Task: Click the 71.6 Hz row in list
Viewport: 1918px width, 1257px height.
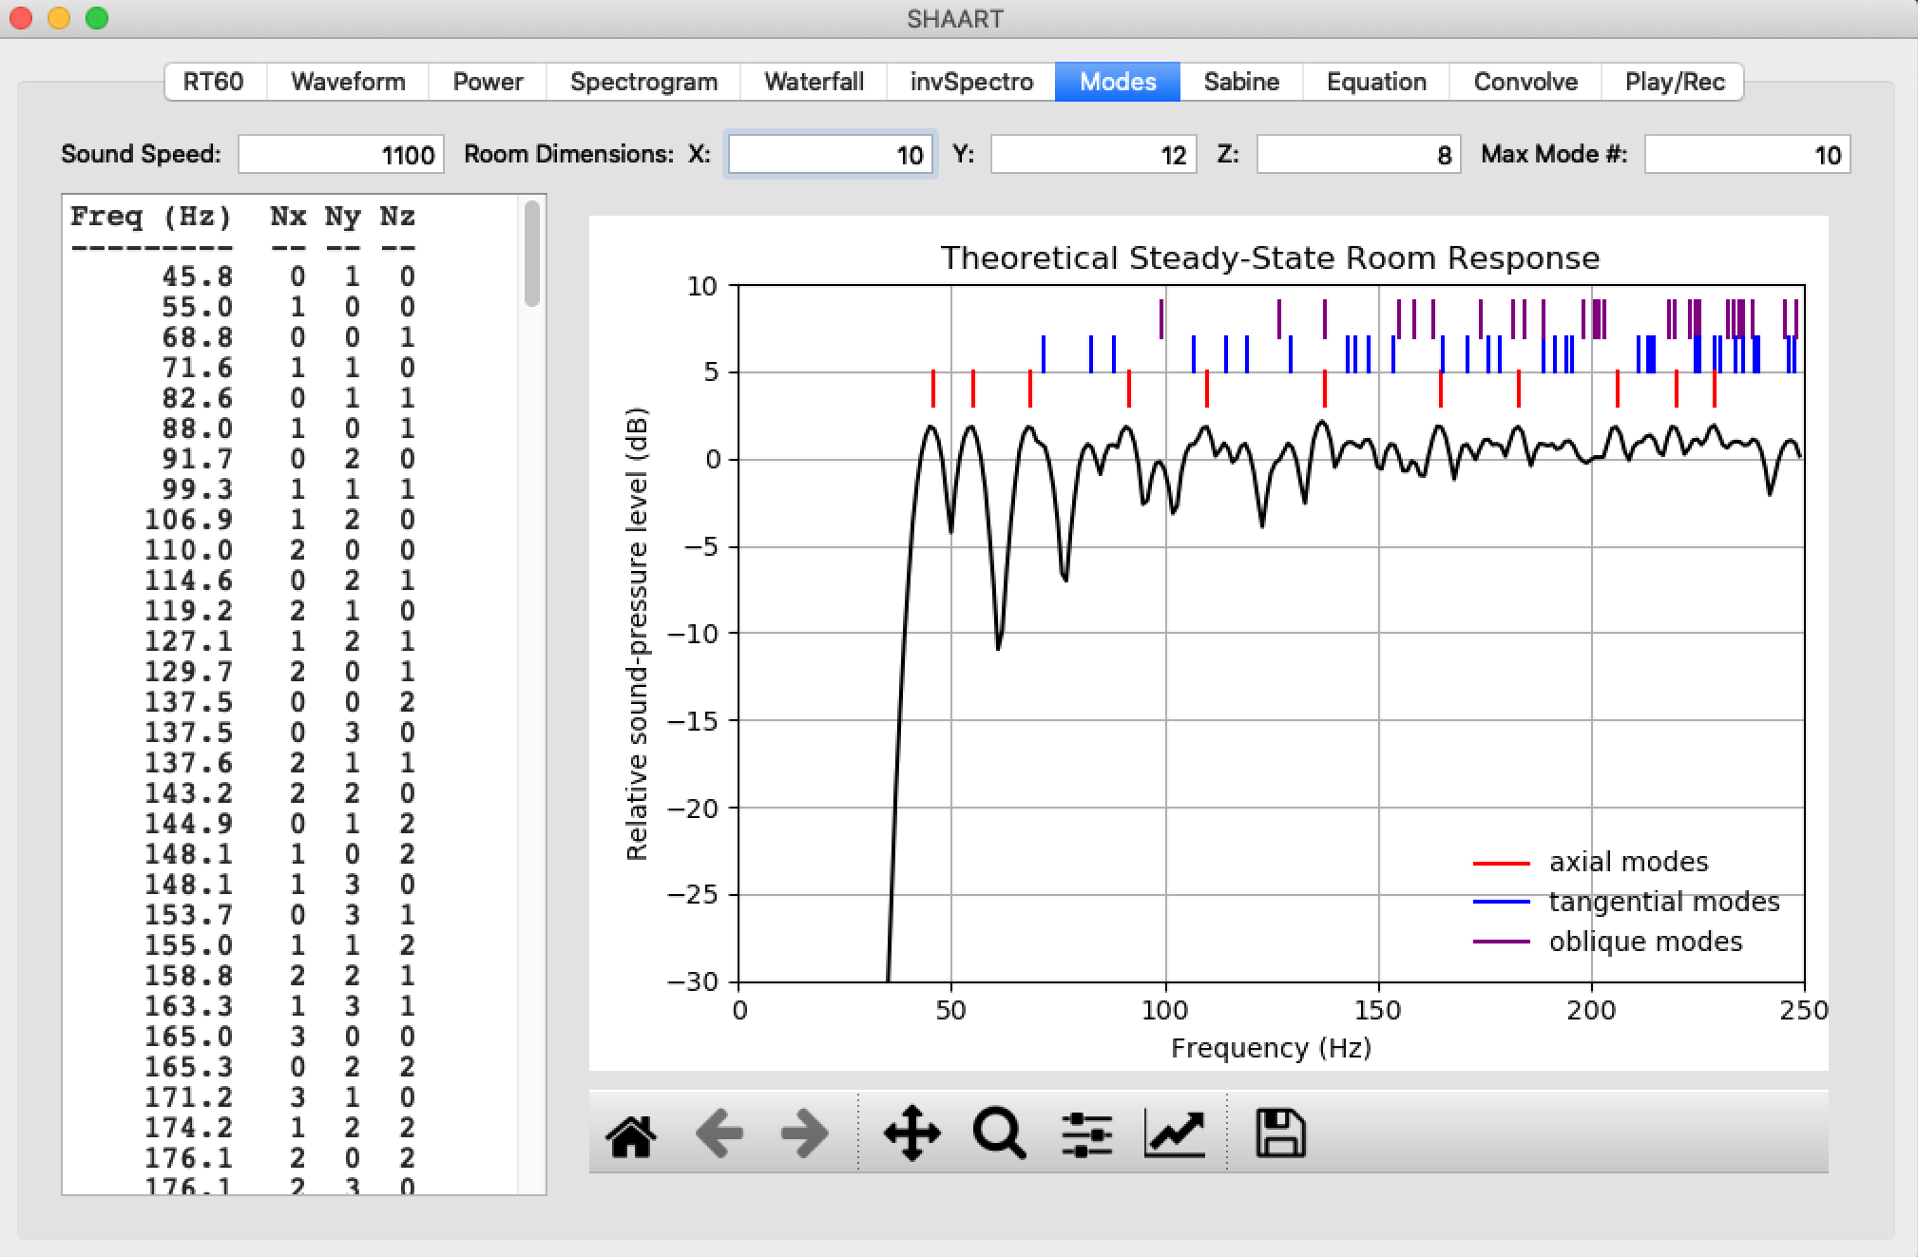Action: (290, 368)
